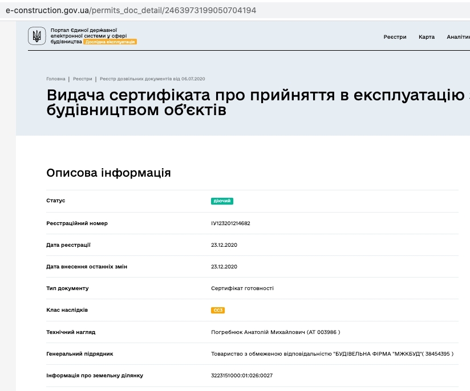Screen dimensions: 470x391
Task: Click 'Генеральний підрядник' label
Action: 80,353
